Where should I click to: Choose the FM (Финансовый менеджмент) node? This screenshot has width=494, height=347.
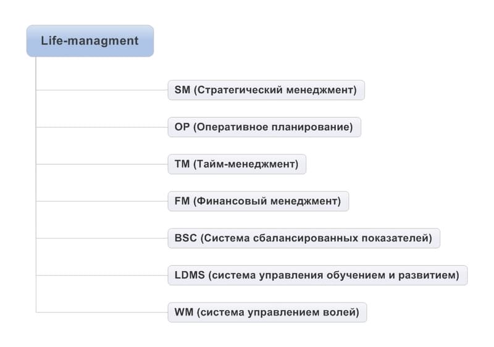click(x=258, y=201)
